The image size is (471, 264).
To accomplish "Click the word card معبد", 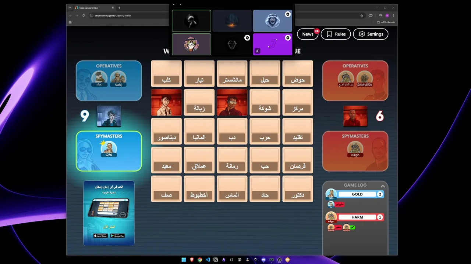I will tap(166, 160).
